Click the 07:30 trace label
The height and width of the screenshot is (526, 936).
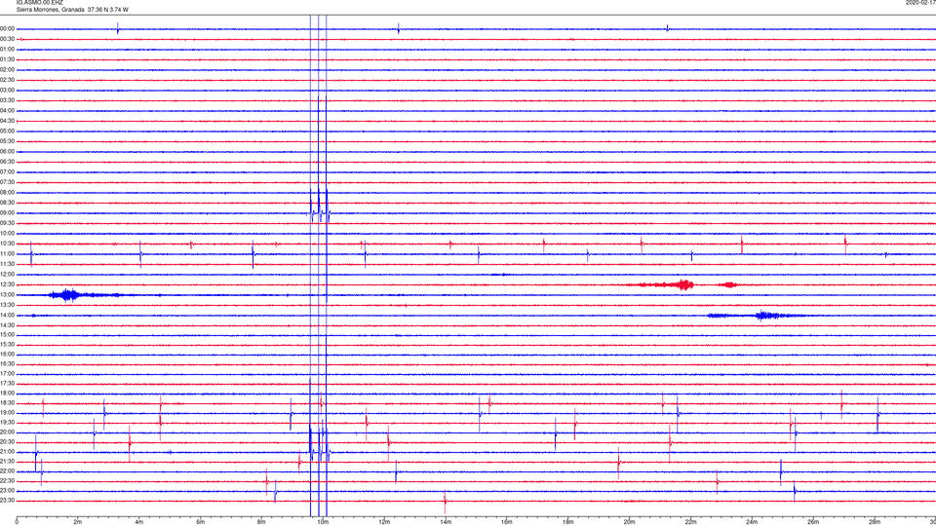(7, 182)
